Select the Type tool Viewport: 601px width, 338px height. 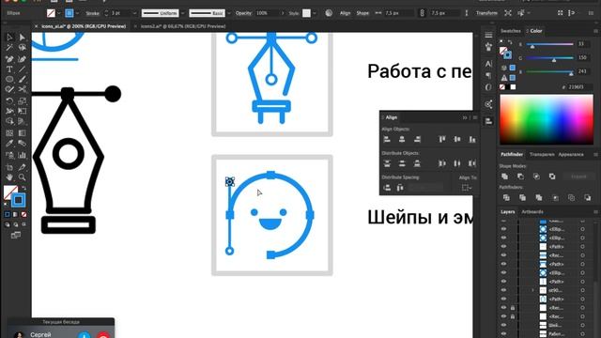(x=9, y=69)
